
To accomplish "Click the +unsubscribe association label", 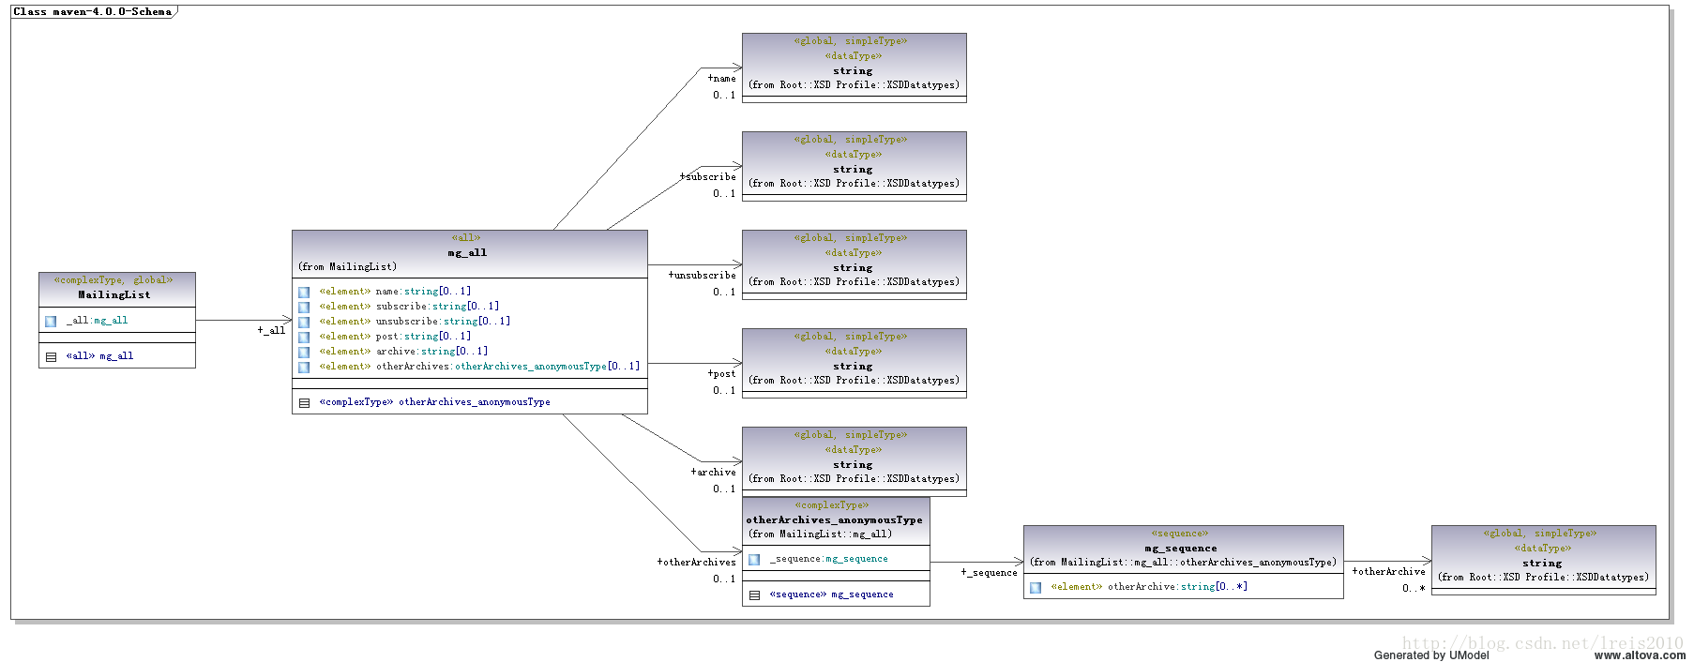I will [x=702, y=275].
